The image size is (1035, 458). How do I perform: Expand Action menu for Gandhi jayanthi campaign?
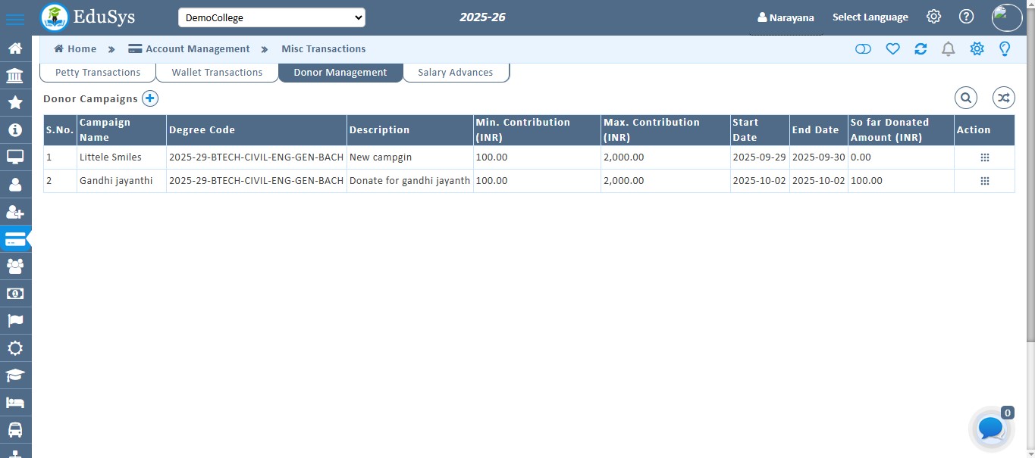coord(984,181)
